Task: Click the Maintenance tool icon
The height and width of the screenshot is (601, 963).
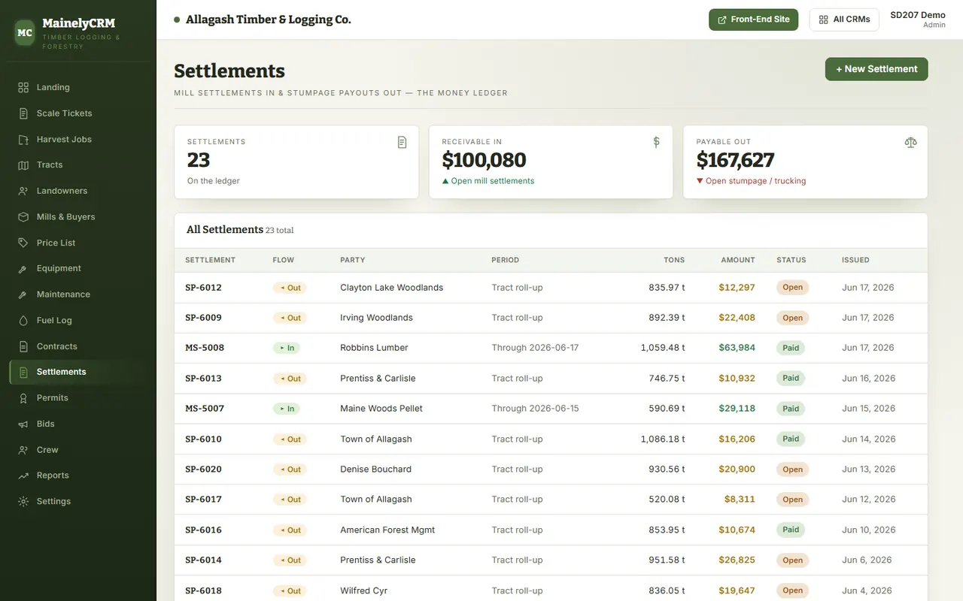Action: click(23, 294)
